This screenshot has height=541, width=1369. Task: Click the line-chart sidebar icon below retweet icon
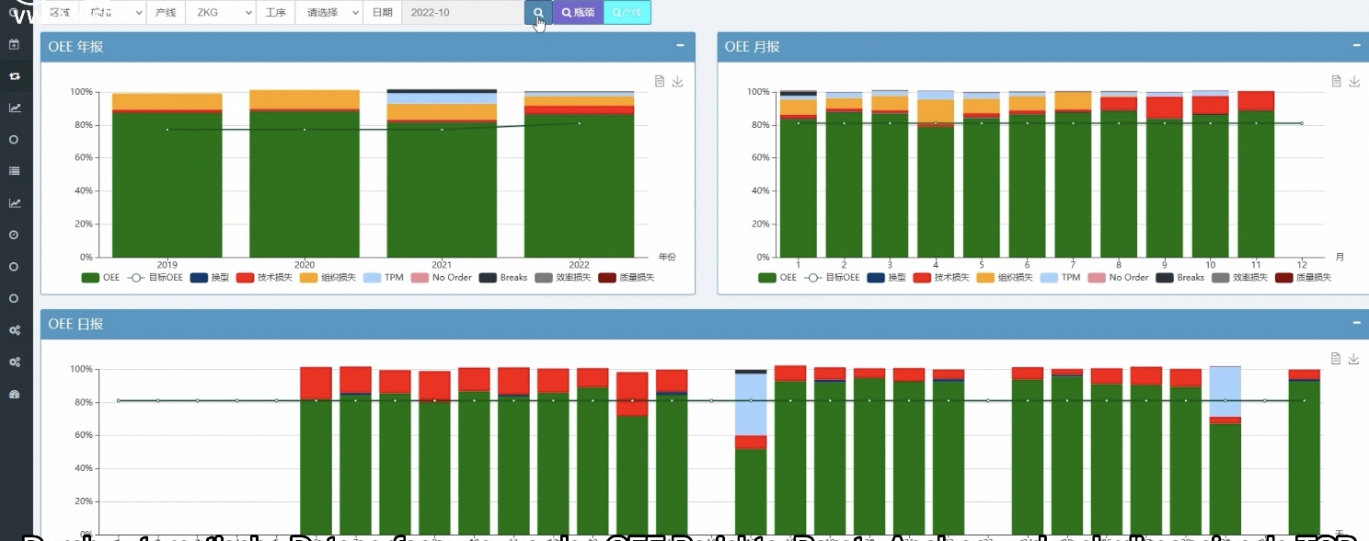(x=14, y=108)
